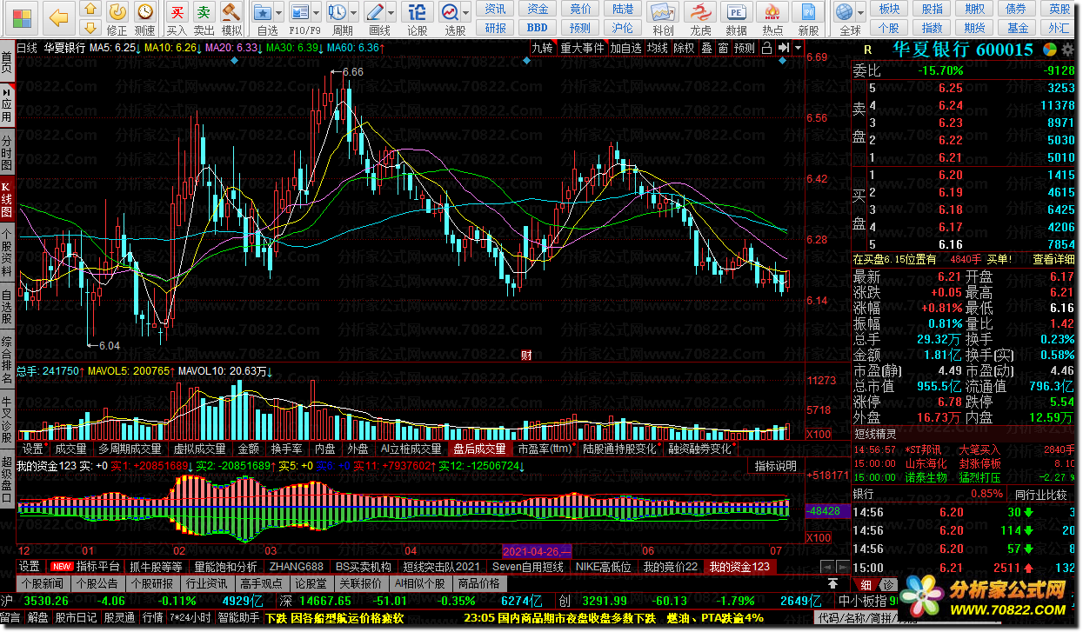This screenshot has width=1083, height=632.
Task: Open the 板块 sector button
Action: pyautogui.click(x=889, y=9)
